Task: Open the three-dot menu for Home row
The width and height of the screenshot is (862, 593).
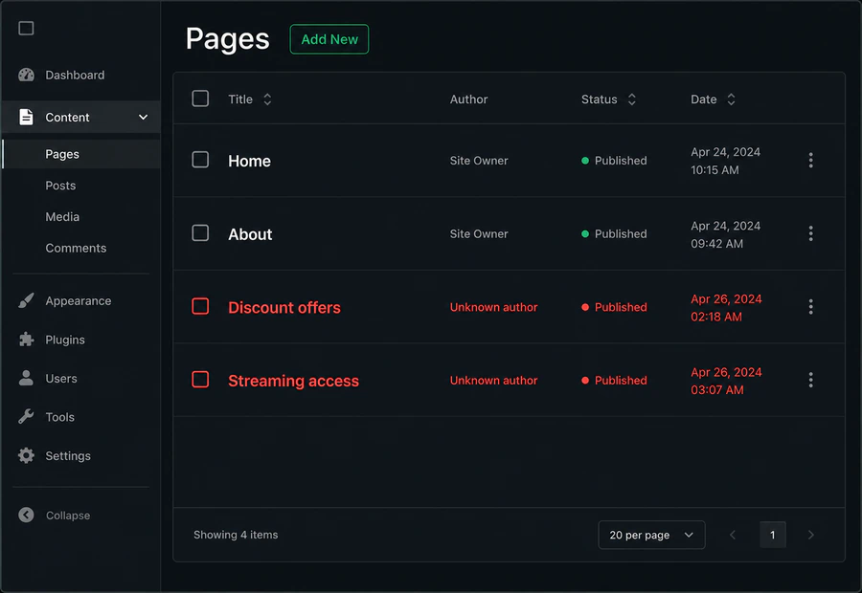Action: pos(810,161)
